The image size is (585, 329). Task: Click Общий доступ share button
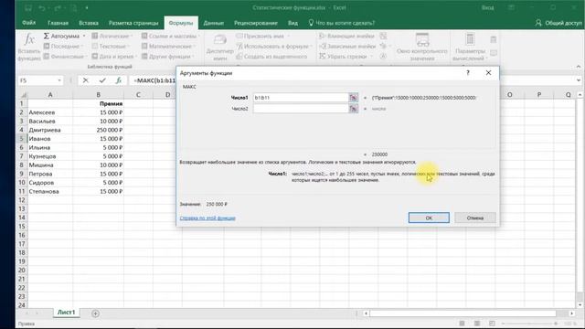tap(558, 23)
